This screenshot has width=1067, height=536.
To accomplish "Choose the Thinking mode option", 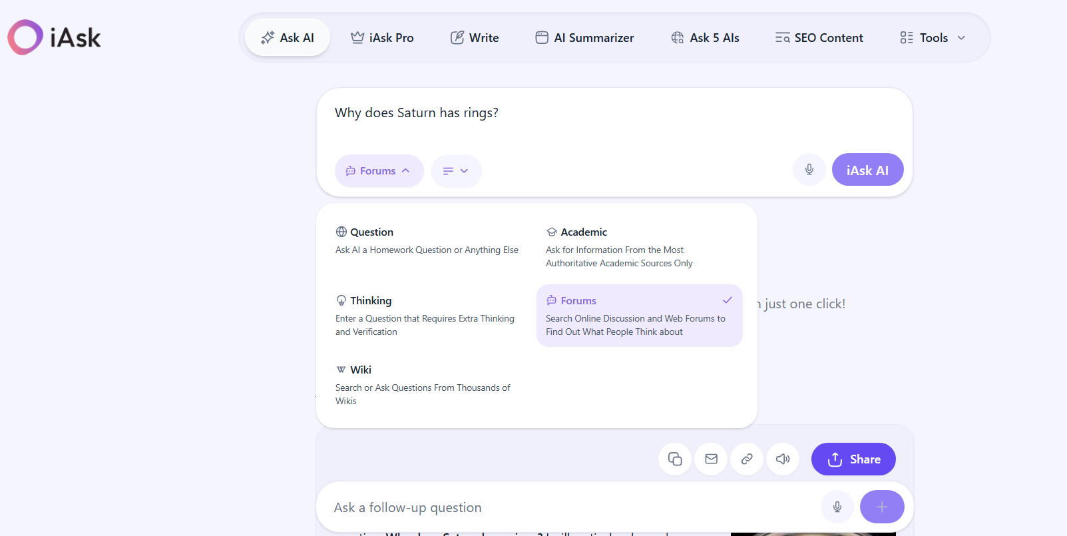I will point(425,316).
